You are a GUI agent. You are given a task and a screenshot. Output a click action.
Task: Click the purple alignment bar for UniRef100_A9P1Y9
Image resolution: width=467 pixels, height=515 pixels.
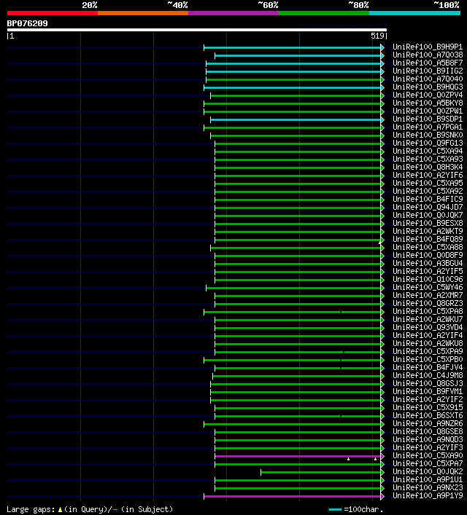click(x=293, y=496)
